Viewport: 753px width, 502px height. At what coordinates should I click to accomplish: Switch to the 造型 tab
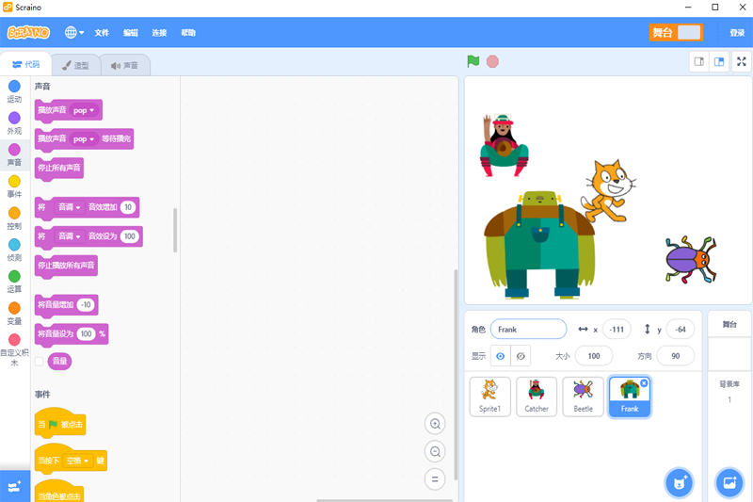point(76,65)
